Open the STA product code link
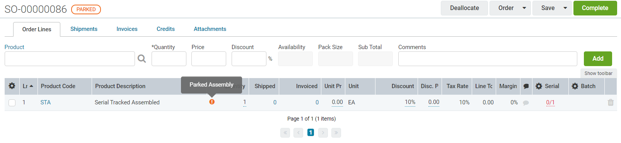 click(46, 102)
